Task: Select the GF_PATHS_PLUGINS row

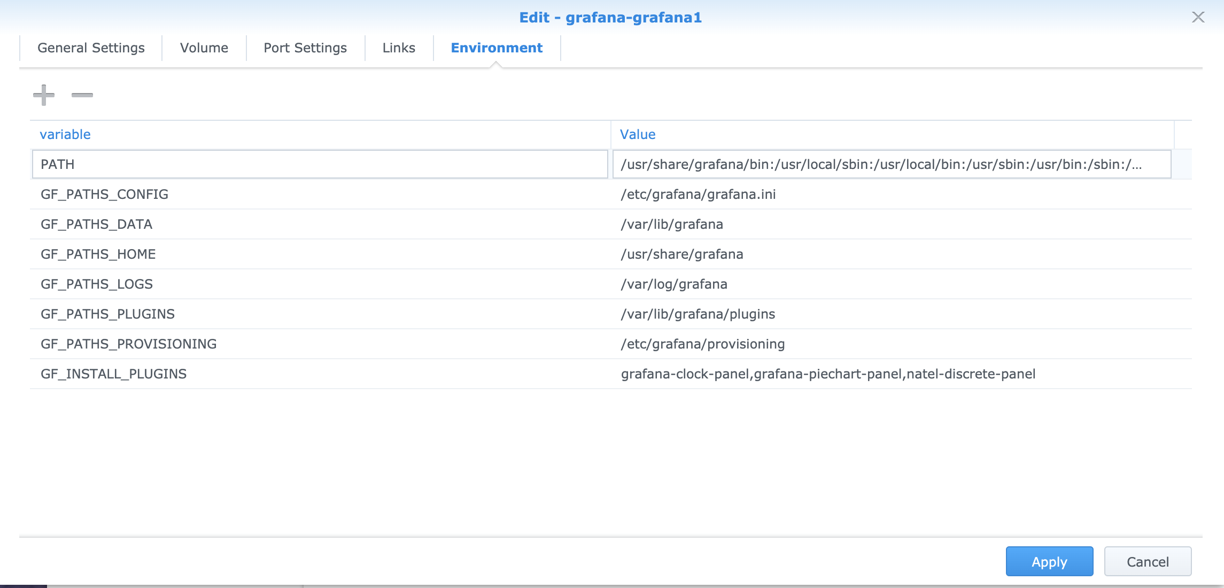Action: coord(214,314)
